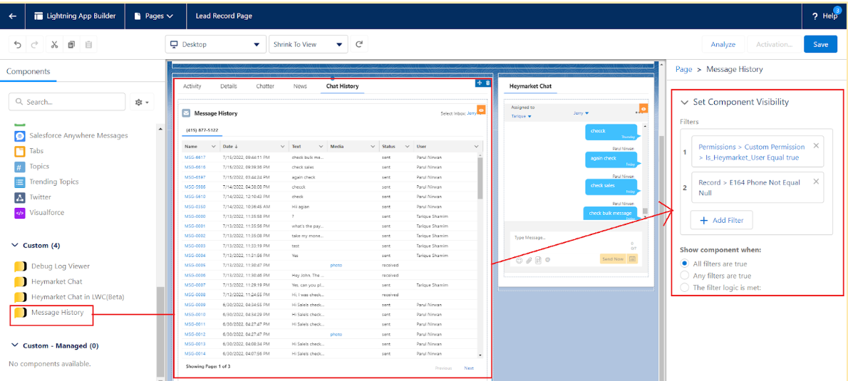This screenshot has height=381, width=848.
Task: Click the Save button
Action: [820, 44]
